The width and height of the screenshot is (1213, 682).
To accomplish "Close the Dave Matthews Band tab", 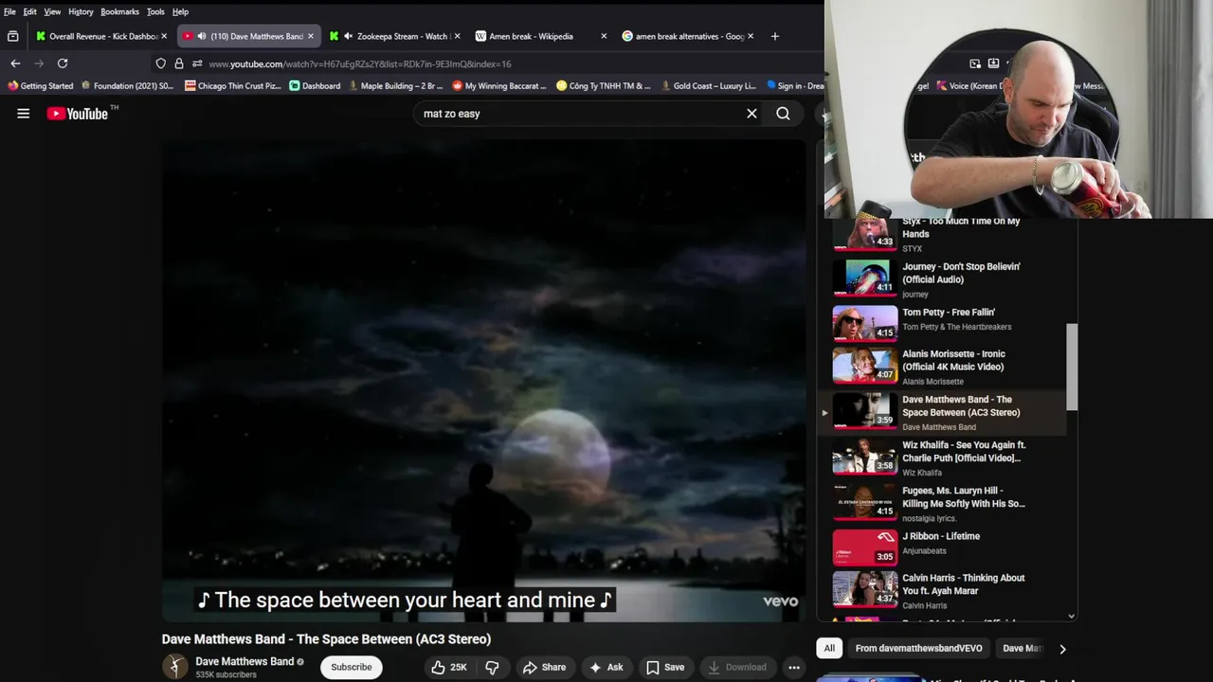I will [x=310, y=36].
